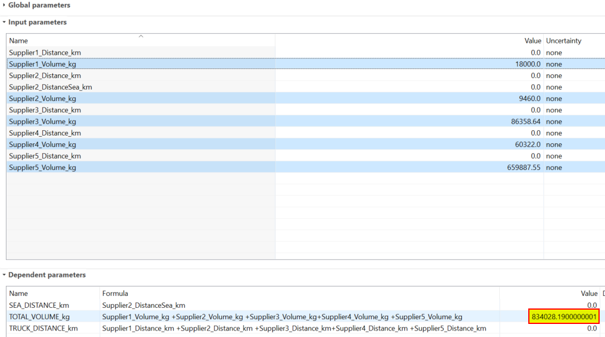This screenshot has height=337, width=605.
Task: Click the Formula column header in Dependent parameters
Action: pos(115,294)
